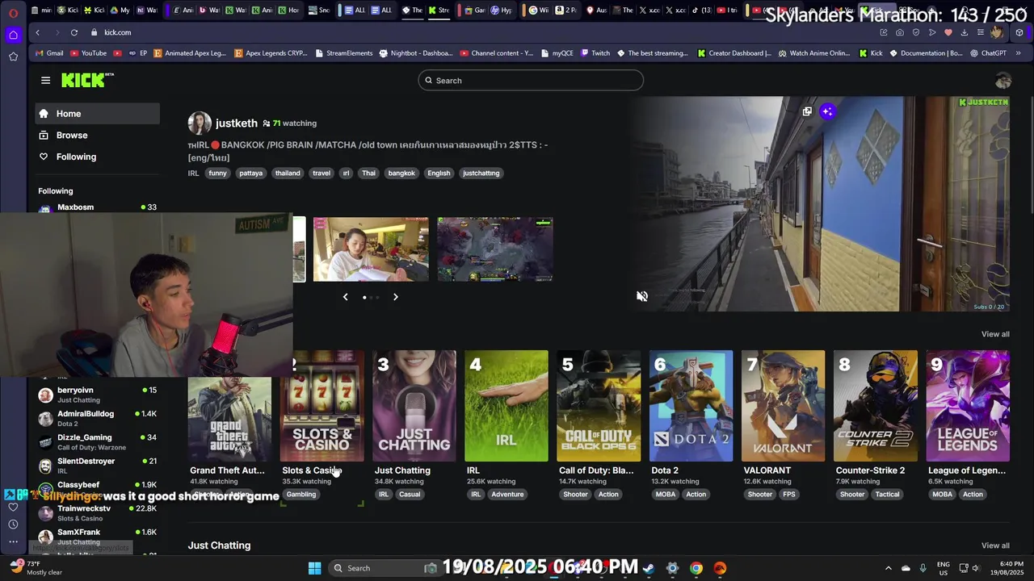Open League of Legends category card

[x=968, y=406]
